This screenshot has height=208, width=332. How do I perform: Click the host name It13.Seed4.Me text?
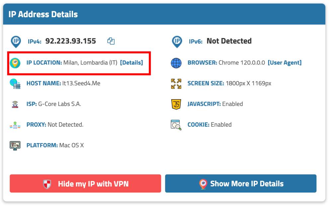[x=81, y=83]
